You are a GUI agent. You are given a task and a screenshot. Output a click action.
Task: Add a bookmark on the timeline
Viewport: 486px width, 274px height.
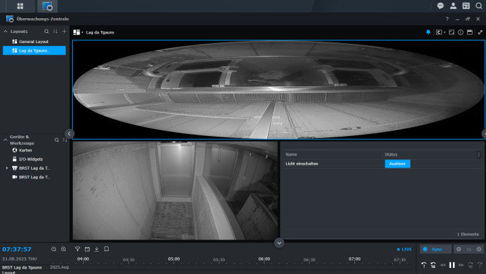coord(107,249)
